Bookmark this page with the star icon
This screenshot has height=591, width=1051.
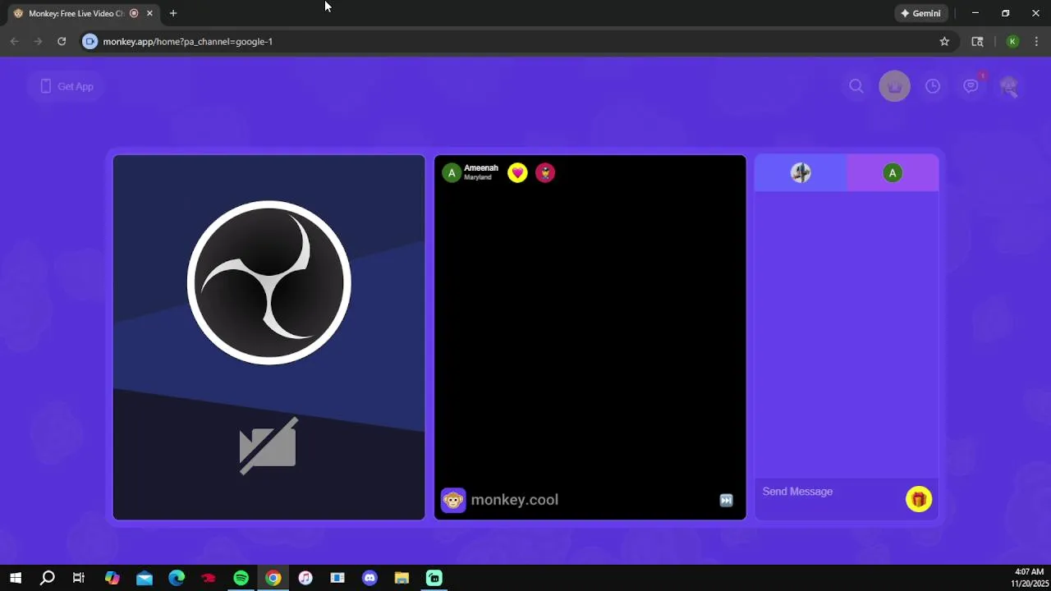[944, 41]
